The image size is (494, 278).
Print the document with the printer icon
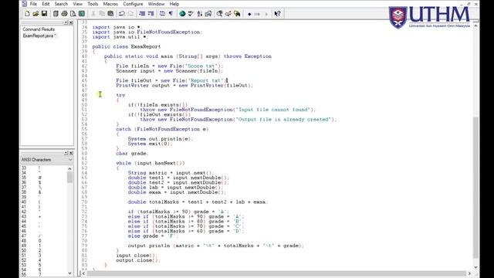coord(64,14)
